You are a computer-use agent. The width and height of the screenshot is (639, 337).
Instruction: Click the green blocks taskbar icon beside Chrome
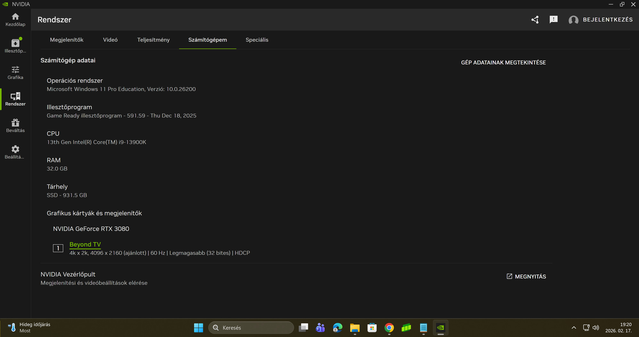[406, 328]
